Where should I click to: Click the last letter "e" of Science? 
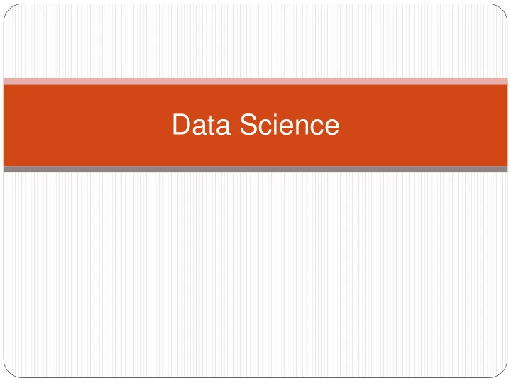pos(332,127)
